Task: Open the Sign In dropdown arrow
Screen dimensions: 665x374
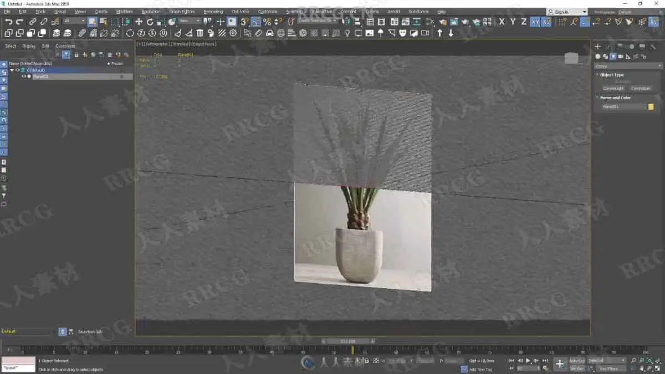Action: click(584, 12)
